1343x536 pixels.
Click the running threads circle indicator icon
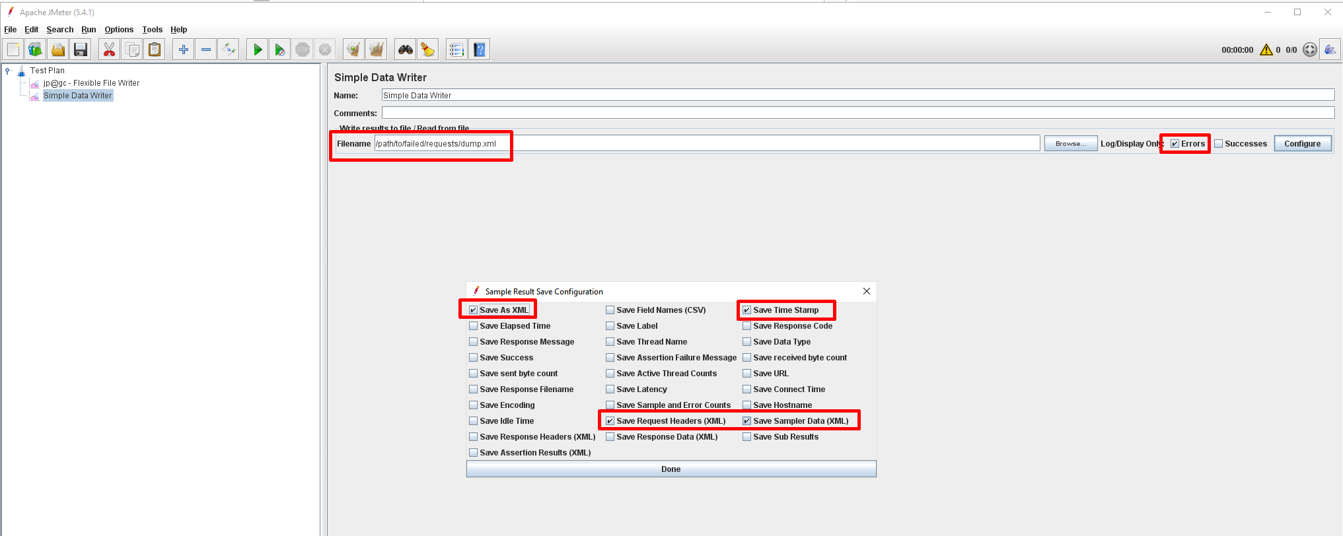click(1310, 50)
